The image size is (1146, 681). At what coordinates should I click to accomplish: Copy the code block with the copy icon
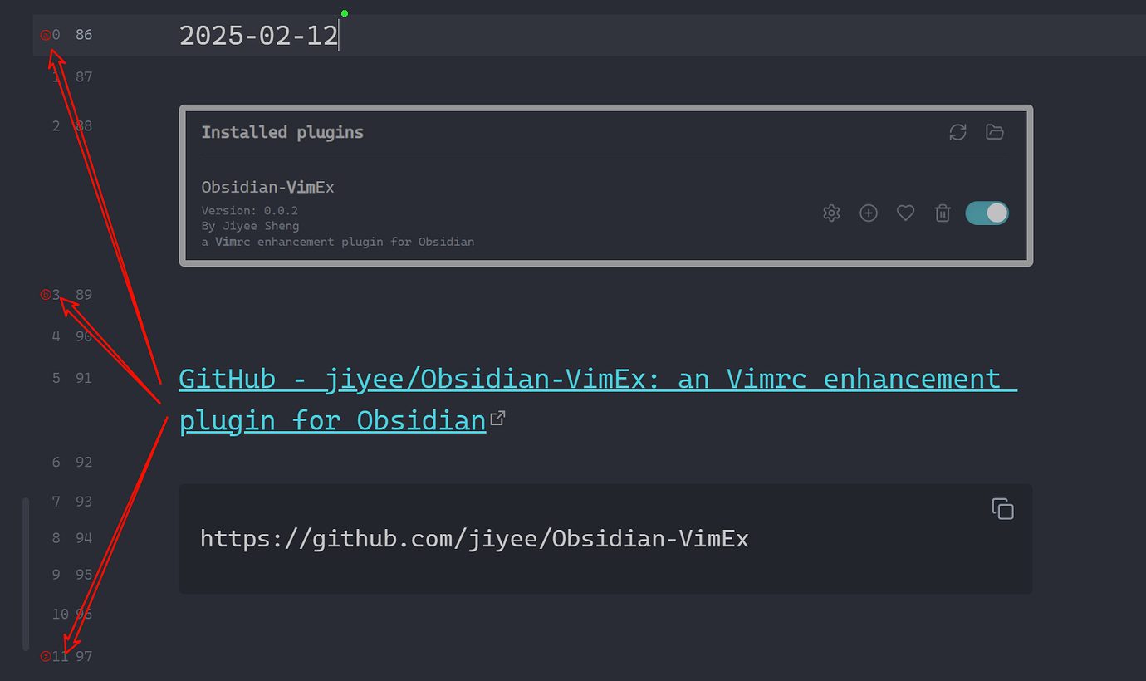(1002, 508)
